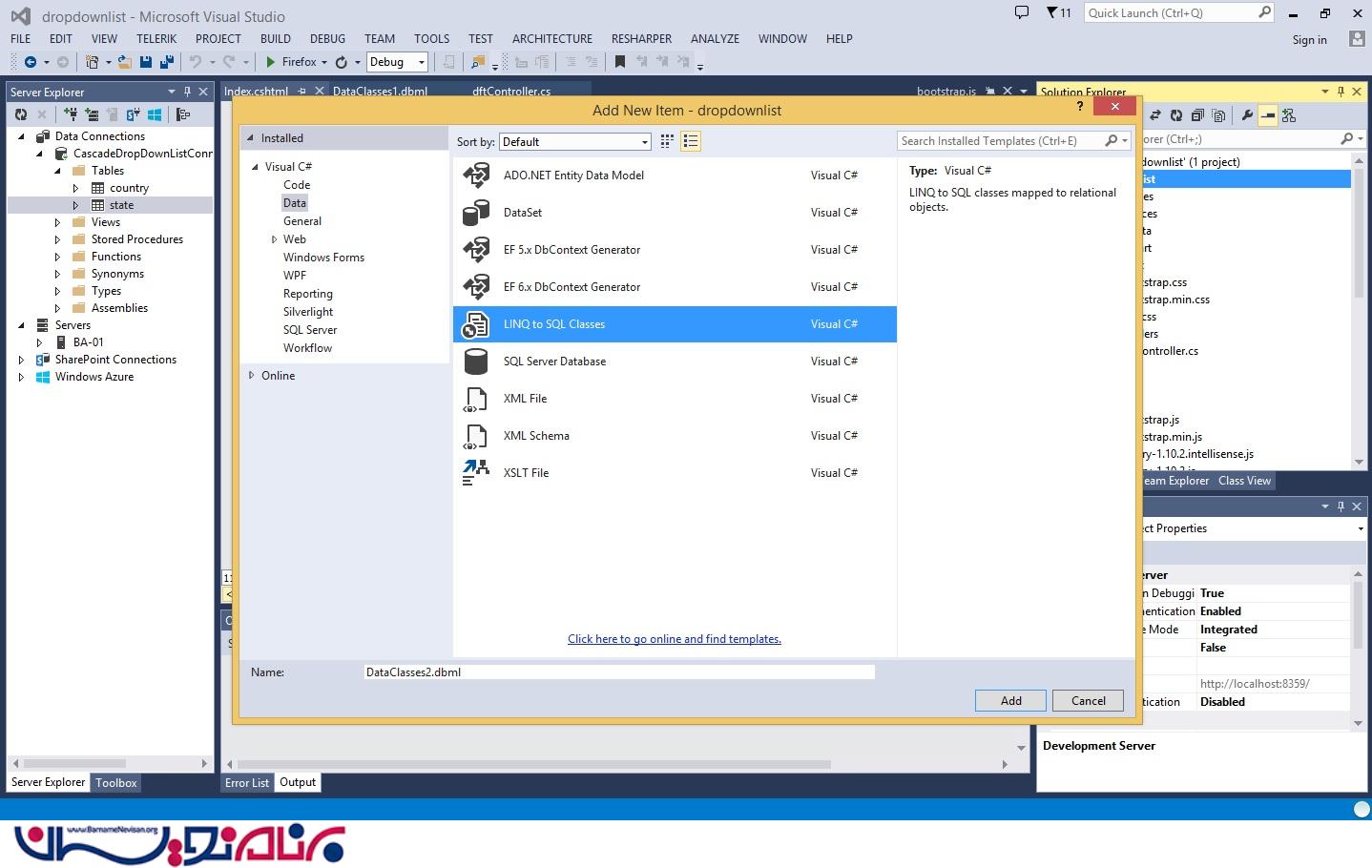
Task: Click the notifications flag icon
Action: click(x=1052, y=13)
